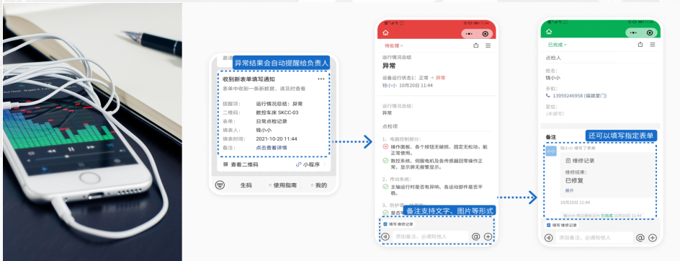Tap share icon on 已完成 screen
Image resolution: width=680 pixels, height=261 pixels.
pos(640,44)
